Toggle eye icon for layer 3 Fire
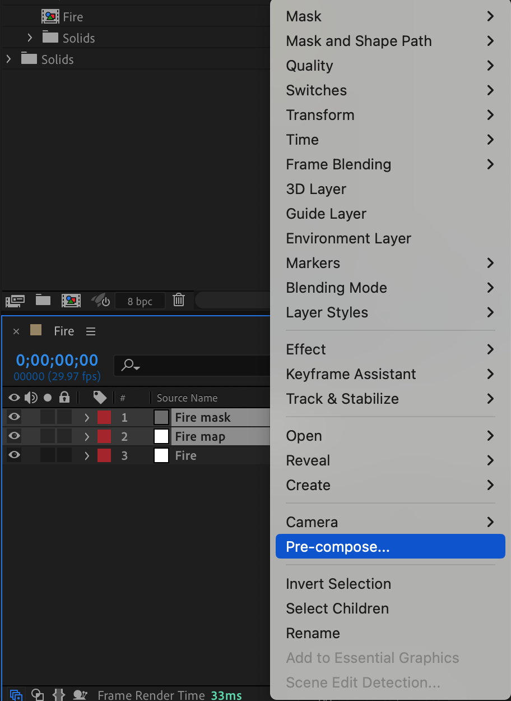 [15, 455]
